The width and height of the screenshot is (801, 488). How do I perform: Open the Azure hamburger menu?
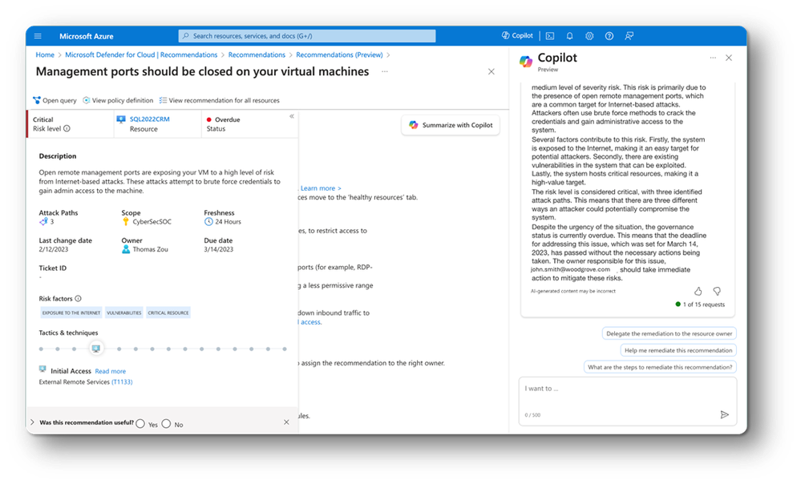coord(38,36)
